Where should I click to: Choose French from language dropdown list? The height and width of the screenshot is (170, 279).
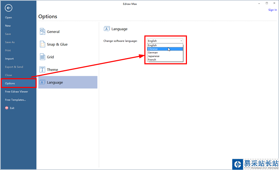(x=165, y=60)
